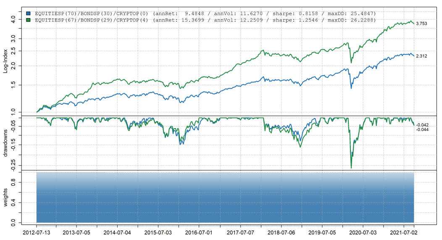Click the drawdowns axis title
Screen dimensions: 442x240
5,143
